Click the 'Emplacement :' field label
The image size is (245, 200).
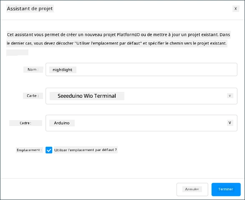click(x=29, y=150)
